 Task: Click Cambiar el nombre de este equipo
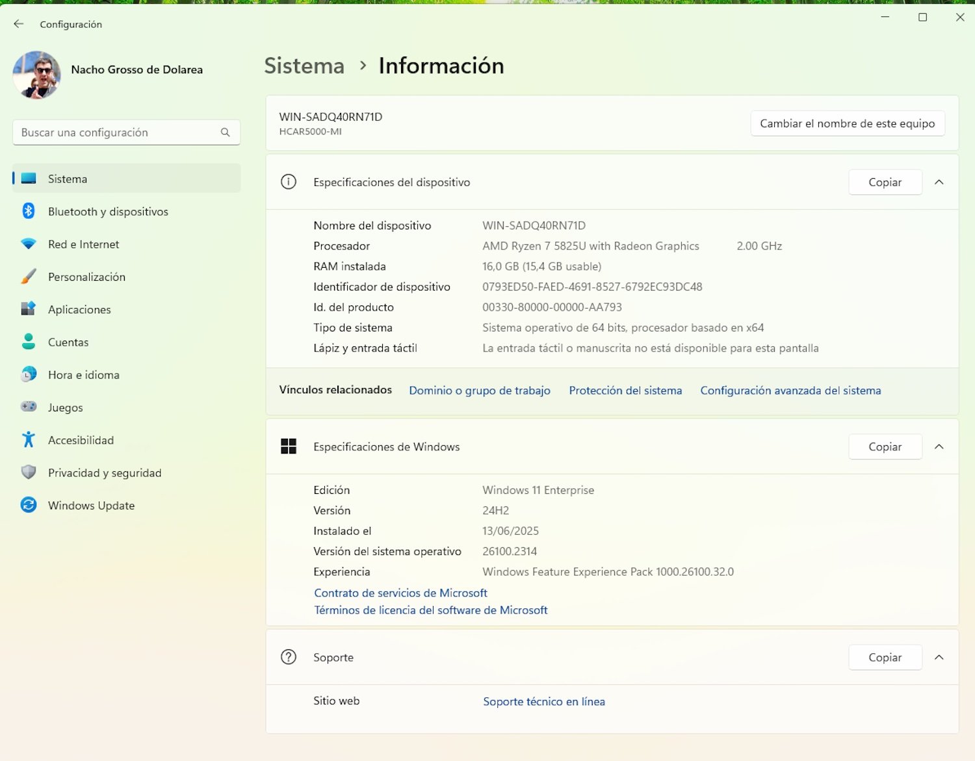[847, 123]
